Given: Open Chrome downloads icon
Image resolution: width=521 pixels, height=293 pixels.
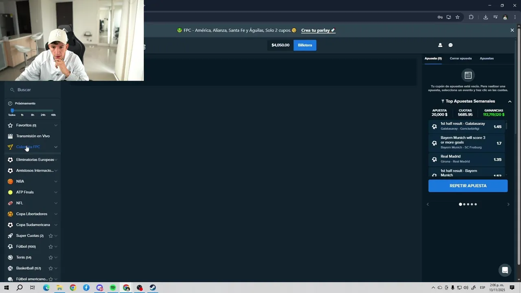Looking at the screenshot, I should tap(486, 17).
